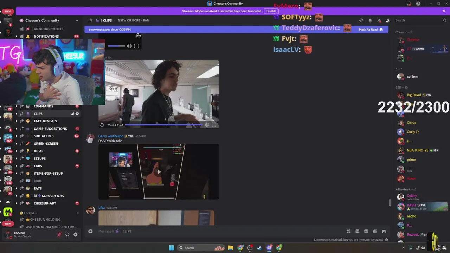Image resolution: width=450 pixels, height=253 pixels.
Task: Fullscreen the top partially visible video
Action: pyautogui.click(x=136, y=46)
